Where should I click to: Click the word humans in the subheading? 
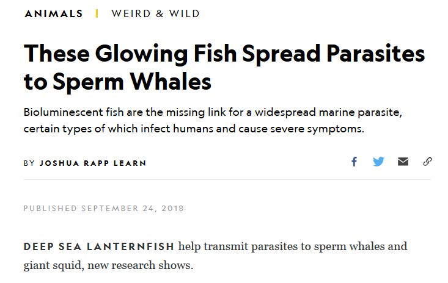(x=193, y=129)
